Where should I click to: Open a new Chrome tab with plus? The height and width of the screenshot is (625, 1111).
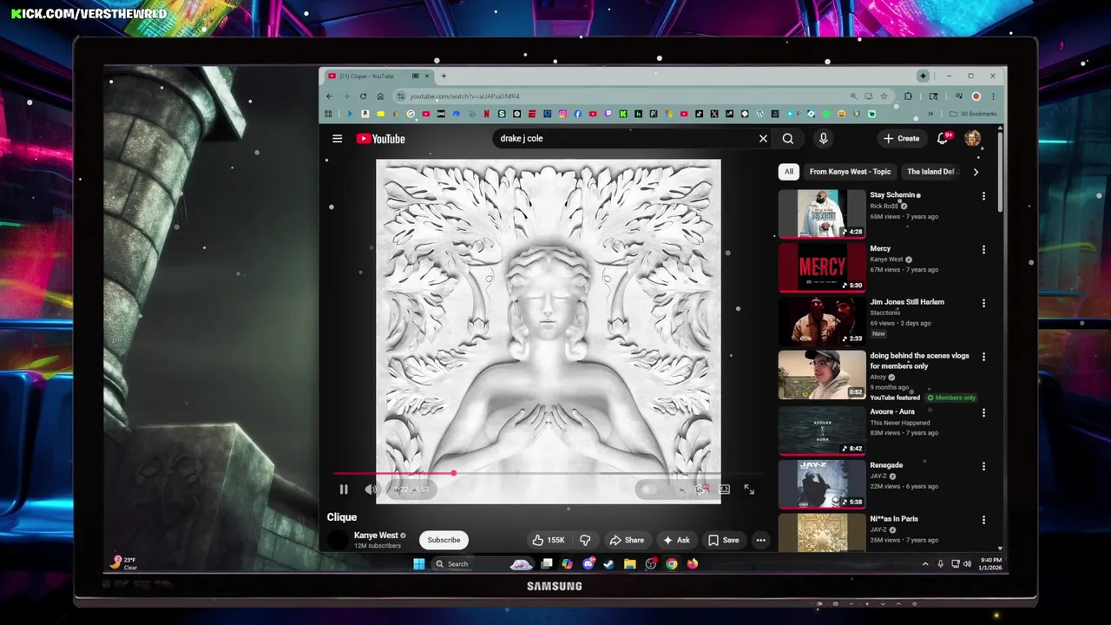tap(444, 76)
